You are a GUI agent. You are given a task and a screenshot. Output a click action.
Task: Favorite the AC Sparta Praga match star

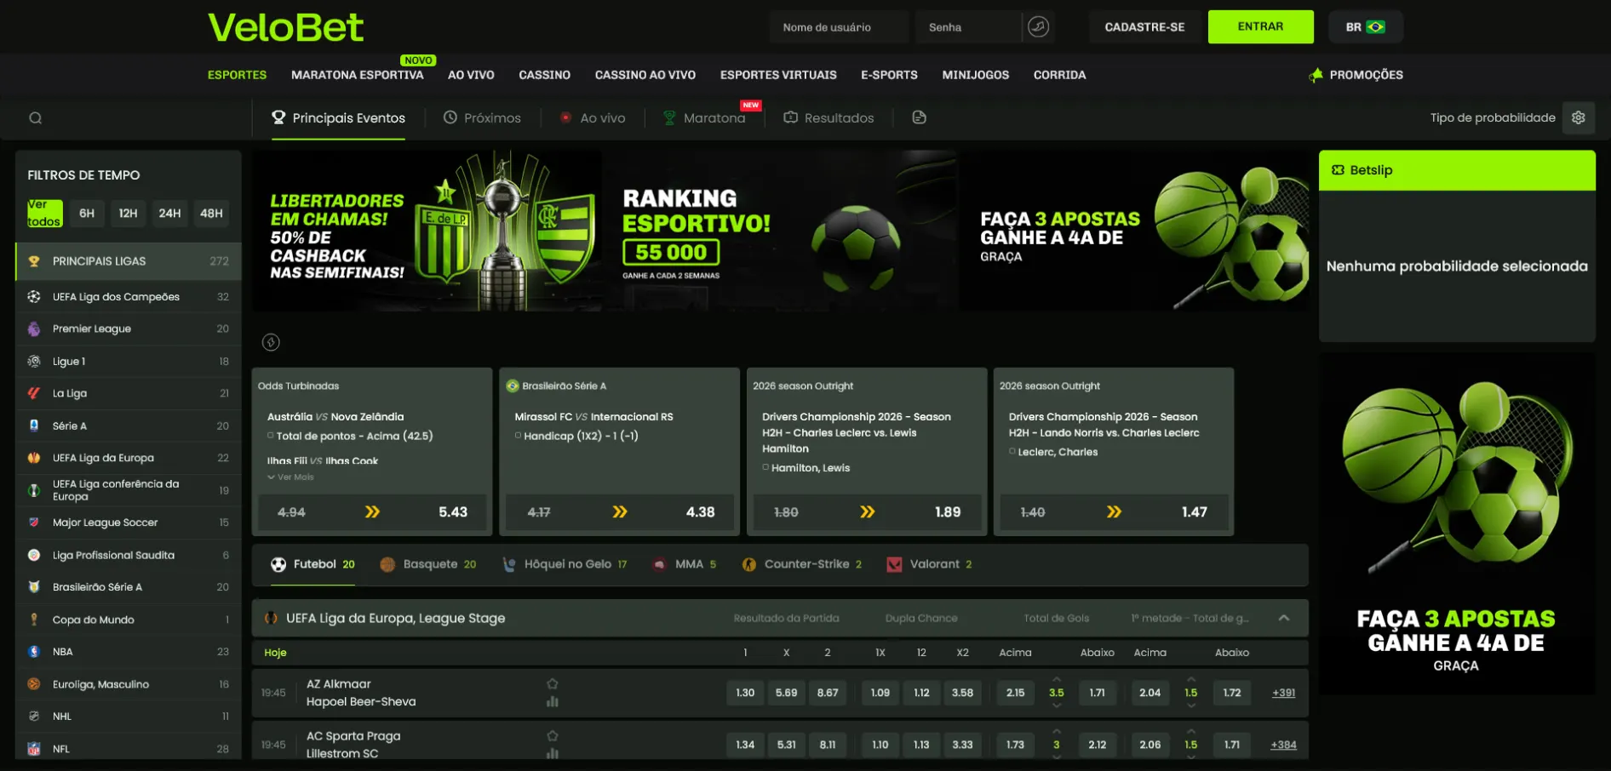(x=553, y=735)
